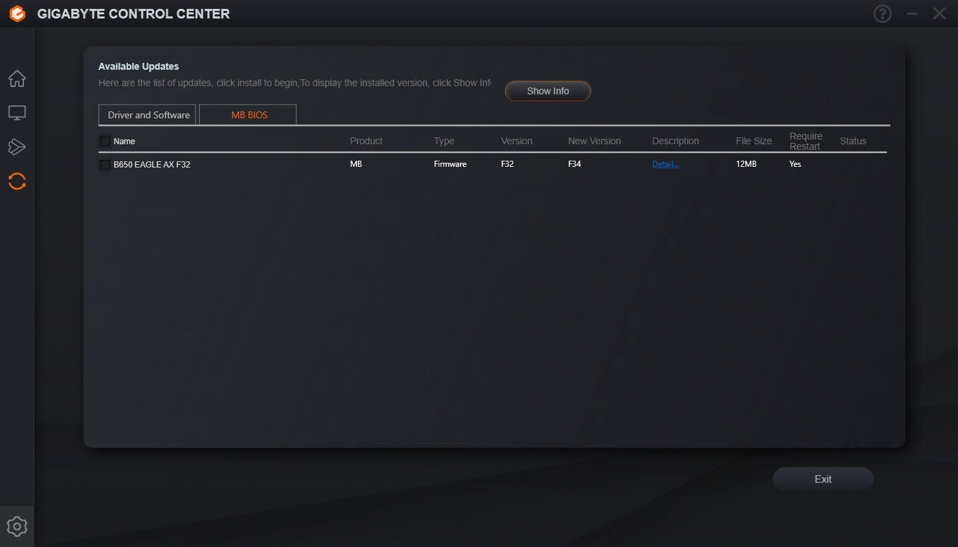Open the Detail... description link
This screenshot has height=547, width=958.
click(x=665, y=164)
